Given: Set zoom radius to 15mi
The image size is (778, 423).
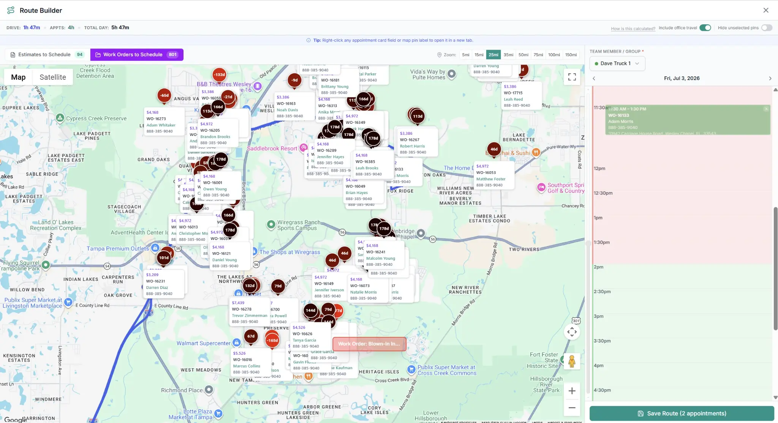Looking at the screenshot, I should point(479,55).
